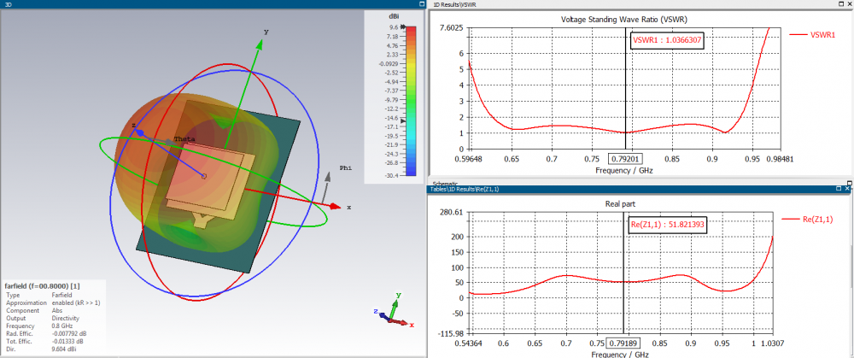
Task: Click the Re(Z1,1) marker value label
Action: (668, 225)
